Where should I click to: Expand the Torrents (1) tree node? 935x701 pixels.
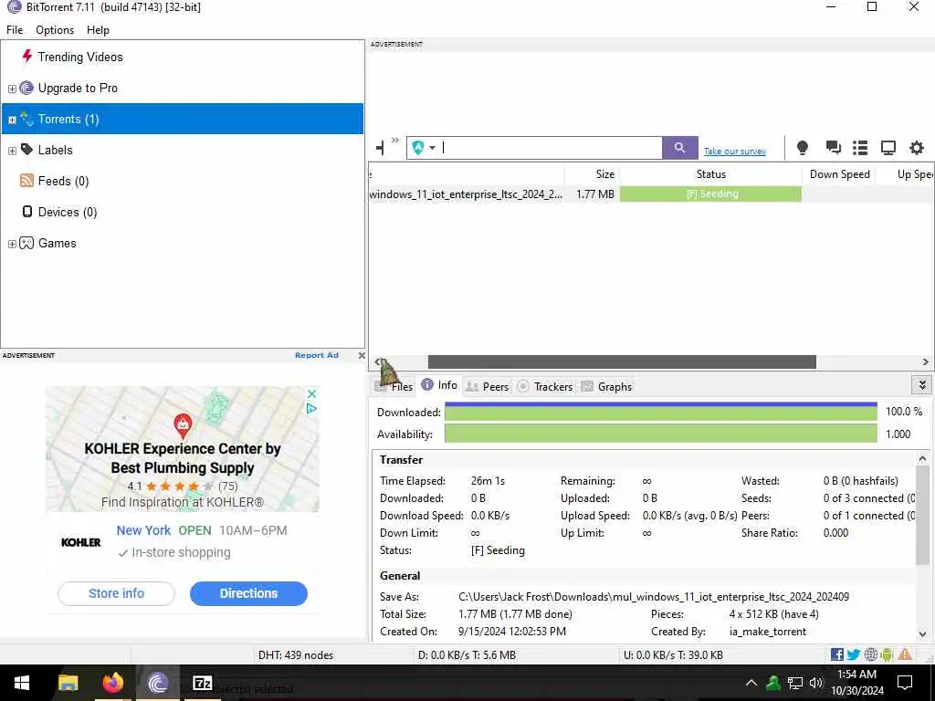tap(12, 120)
